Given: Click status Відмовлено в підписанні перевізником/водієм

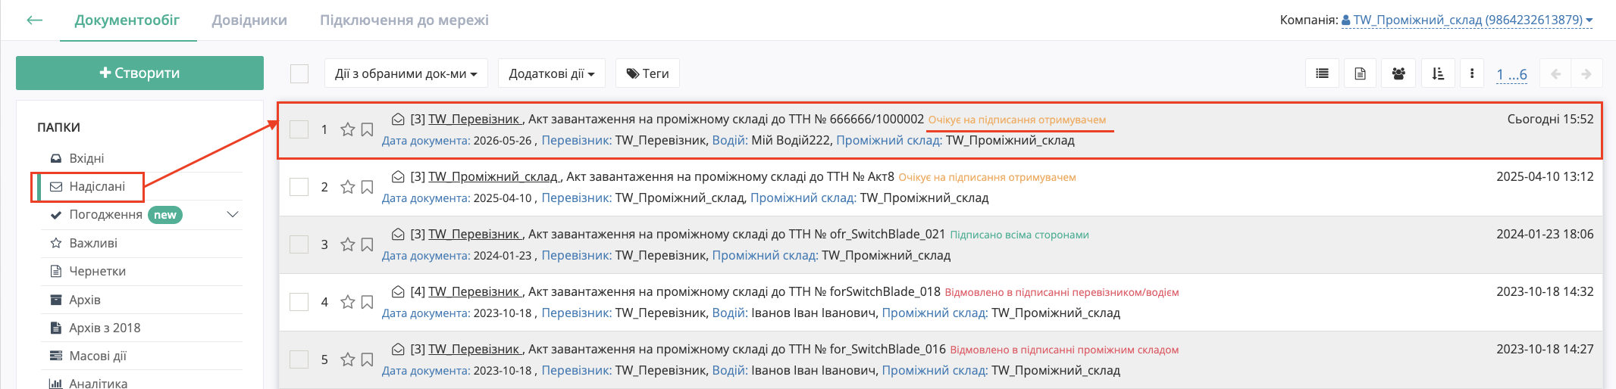Looking at the screenshot, I should click(x=1062, y=292).
